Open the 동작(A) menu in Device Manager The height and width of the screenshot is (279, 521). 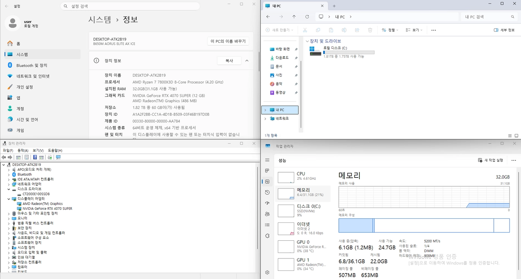[x=23, y=150]
